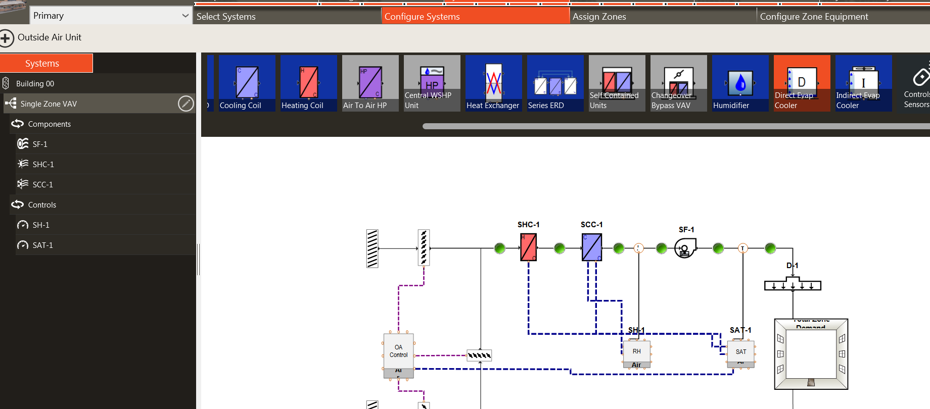The width and height of the screenshot is (930, 409).
Task: Click the green node after SF-1
Action: (x=718, y=248)
